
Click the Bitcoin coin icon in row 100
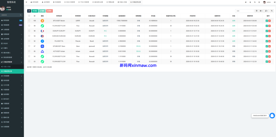tap(42, 21)
